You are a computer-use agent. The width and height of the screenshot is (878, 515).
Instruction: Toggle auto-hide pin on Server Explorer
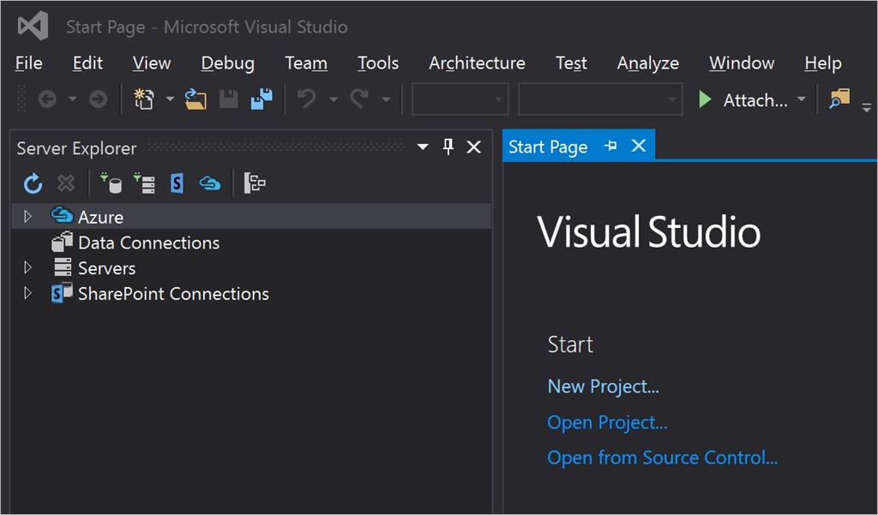pos(448,147)
